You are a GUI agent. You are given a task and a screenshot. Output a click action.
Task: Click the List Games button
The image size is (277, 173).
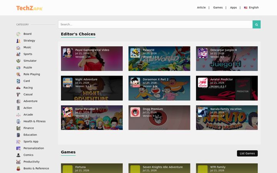click(x=247, y=153)
